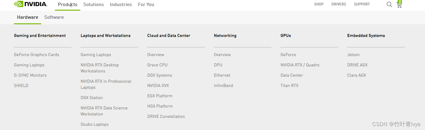Screen dimensions: 425x130
Task: Open the Ethernet link
Action: (222, 75)
